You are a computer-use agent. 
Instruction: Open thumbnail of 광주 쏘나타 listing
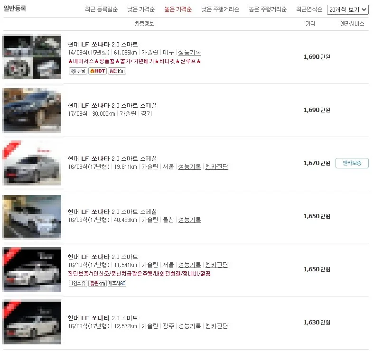coord(32,322)
